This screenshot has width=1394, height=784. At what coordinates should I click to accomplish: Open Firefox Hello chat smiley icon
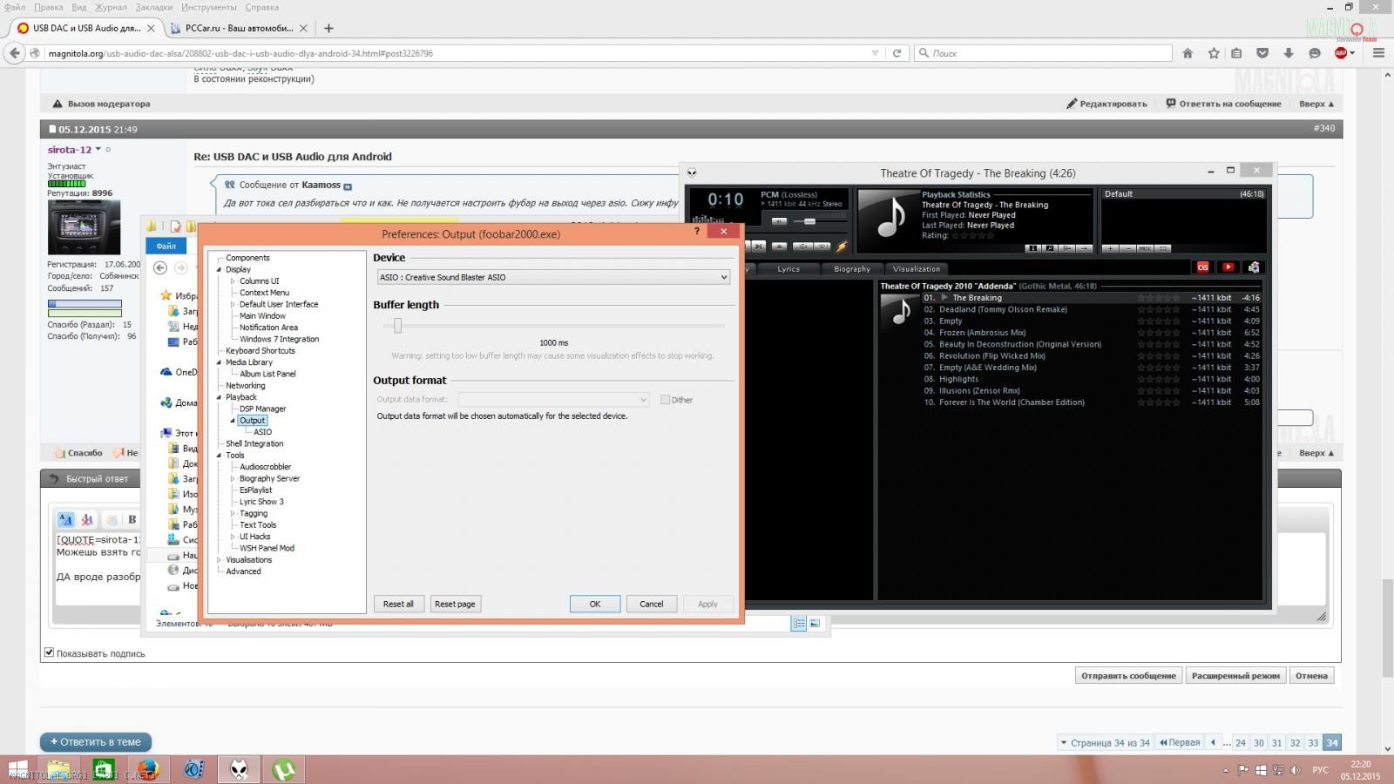click(1315, 53)
